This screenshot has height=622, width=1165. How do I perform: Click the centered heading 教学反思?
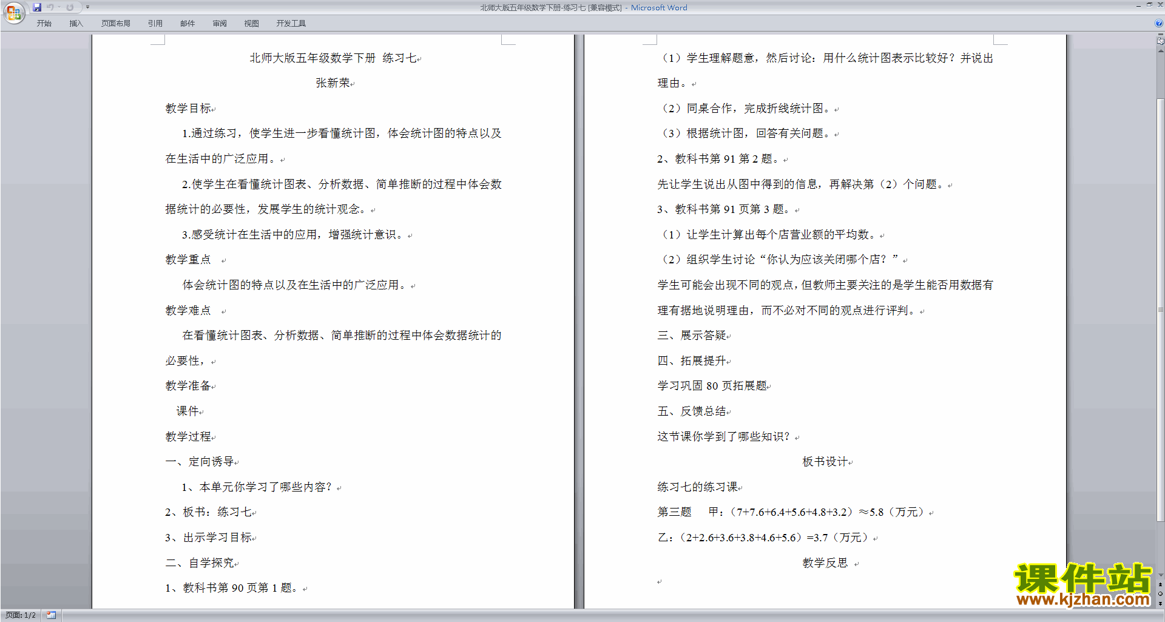pos(825,563)
